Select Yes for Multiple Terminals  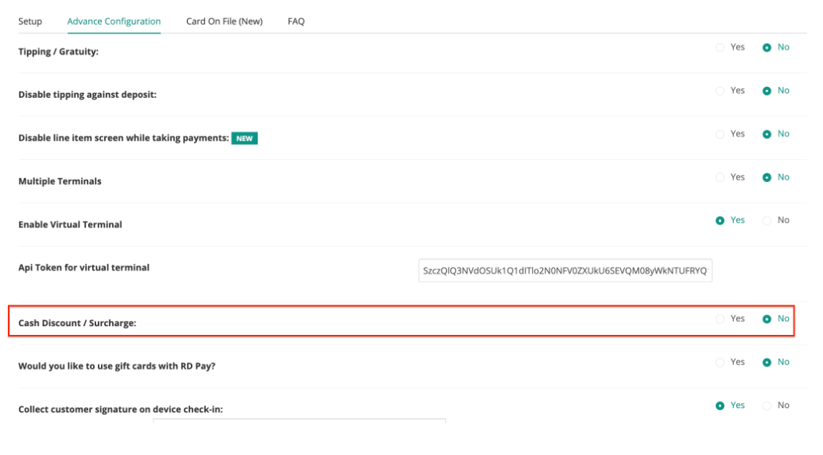(720, 177)
